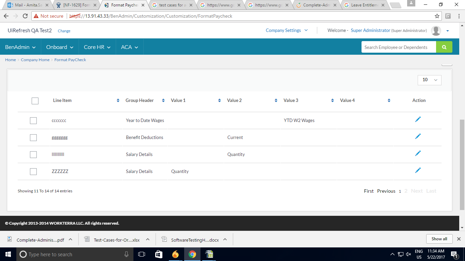Check the box for ccccccc row
Image resolution: width=465 pixels, height=261 pixels.
[x=33, y=121]
